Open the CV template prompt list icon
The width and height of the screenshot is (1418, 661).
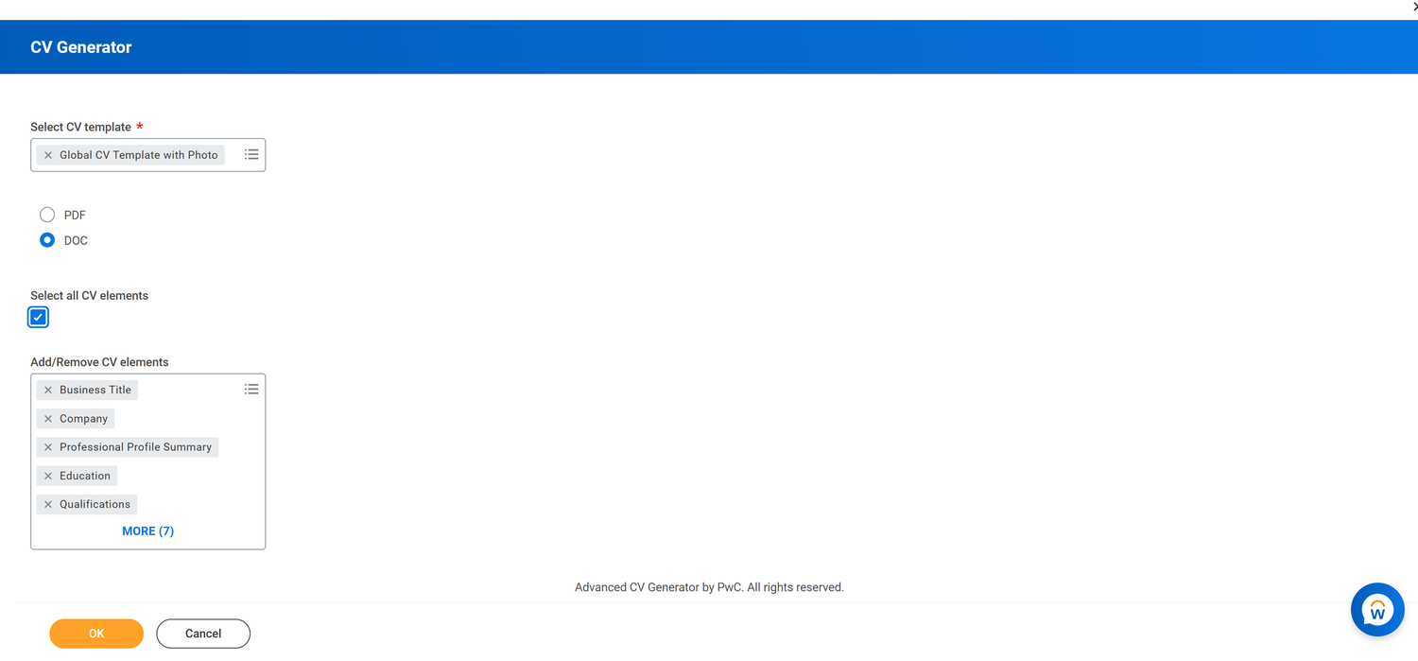251,153
